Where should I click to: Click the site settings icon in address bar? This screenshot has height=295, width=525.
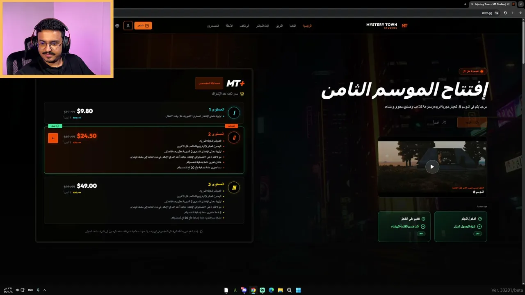click(497, 13)
